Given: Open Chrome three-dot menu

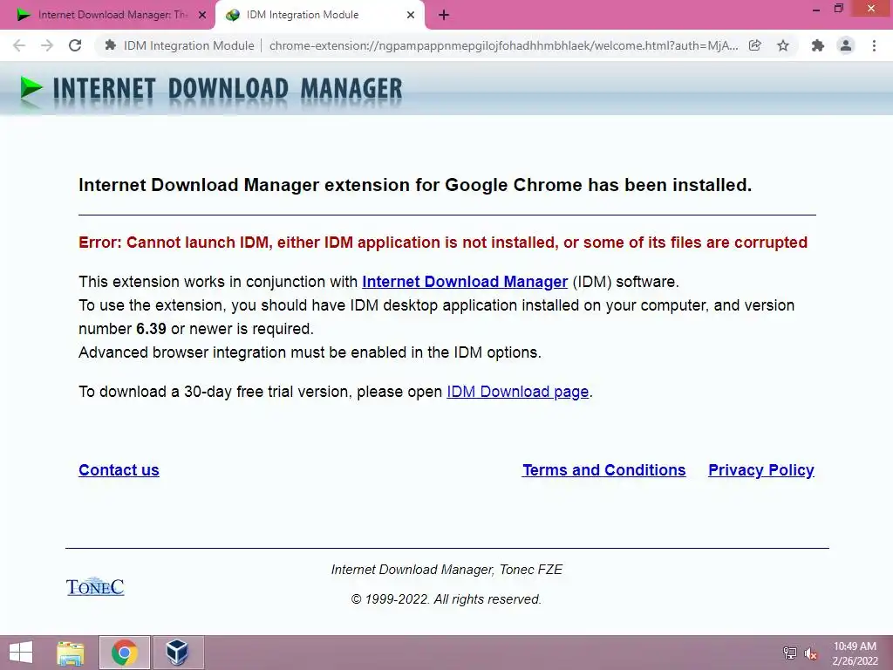Looking at the screenshot, I should click(x=874, y=45).
